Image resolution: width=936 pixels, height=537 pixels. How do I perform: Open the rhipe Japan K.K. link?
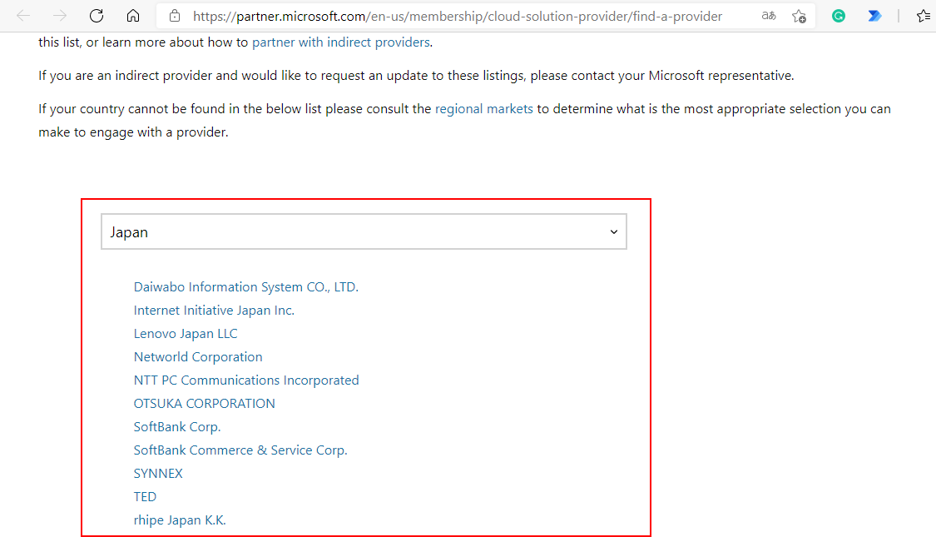click(x=180, y=520)
